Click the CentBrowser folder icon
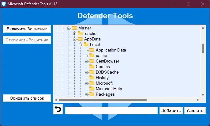The height and width of the screenshot is (126, 210). click(92, 61)
